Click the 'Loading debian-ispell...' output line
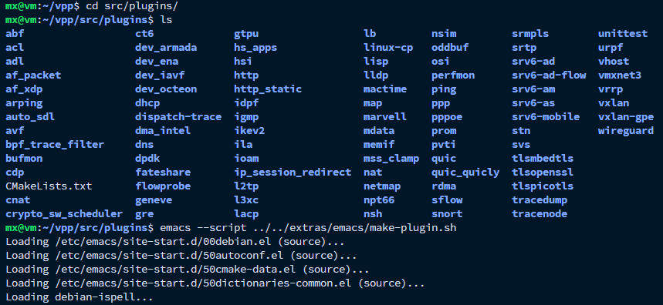Image resolution: width=663 pixels, height=305 pixels. click(x=79, y=297)
